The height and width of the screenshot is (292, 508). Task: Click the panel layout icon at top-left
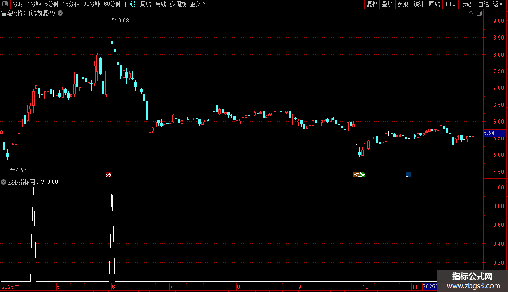point(5,4)
